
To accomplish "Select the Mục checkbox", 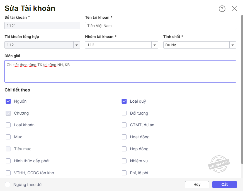I will tap(8, 137).
